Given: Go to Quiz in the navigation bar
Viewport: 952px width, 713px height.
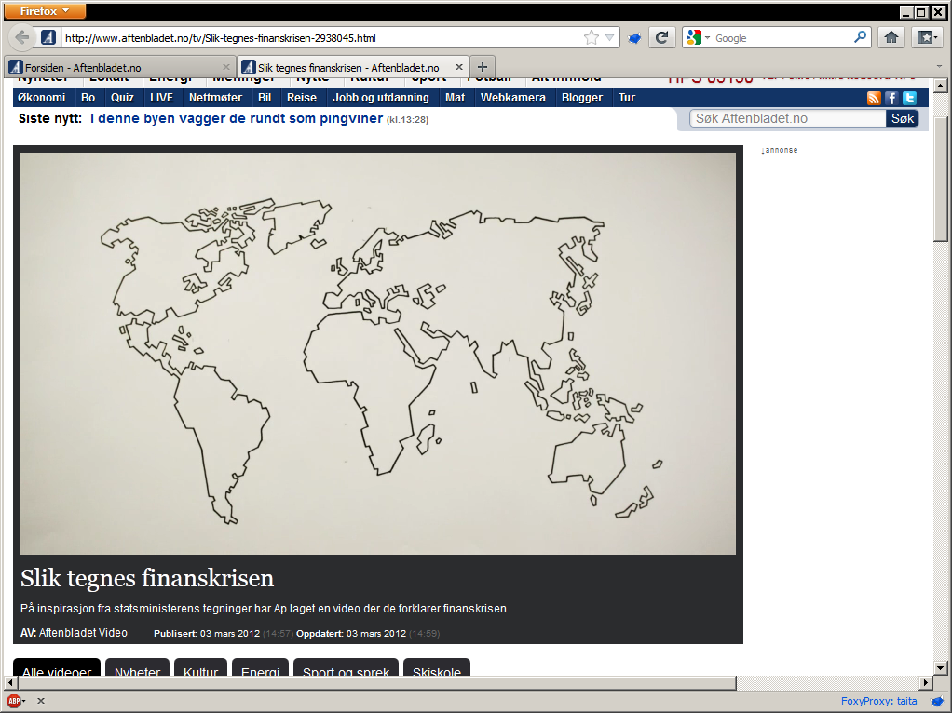Looking at the screenshot, I should (123, 97).
